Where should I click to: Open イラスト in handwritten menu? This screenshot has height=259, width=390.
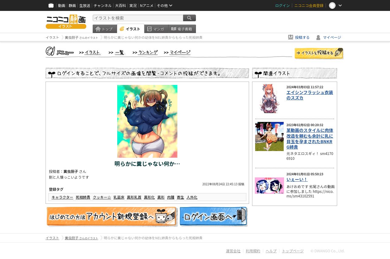coord(92,52)
